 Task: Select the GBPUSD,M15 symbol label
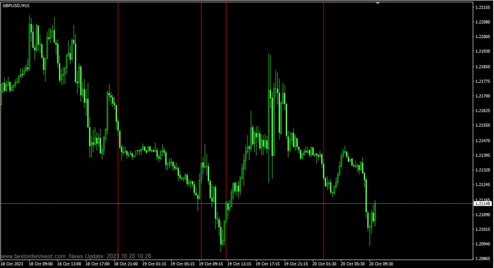(x=16, y=6)
